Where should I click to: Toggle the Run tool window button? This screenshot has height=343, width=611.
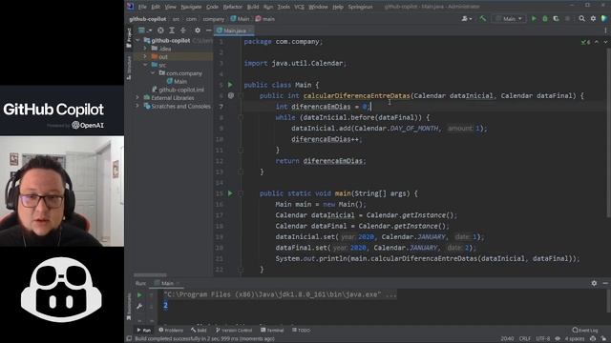pyautogui.click(x=144, y=331)
